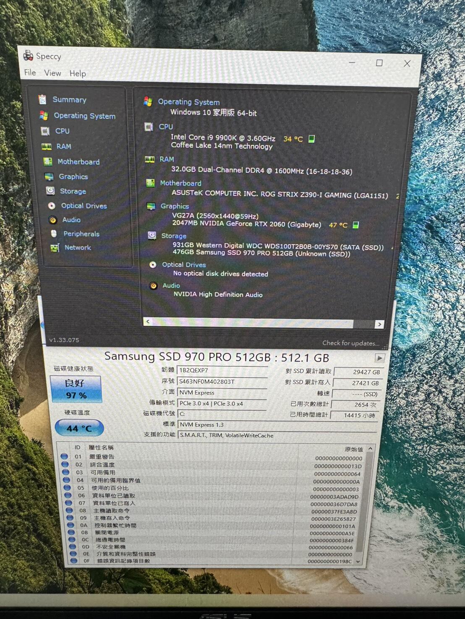The height and width of the screenshot is (619, 465).
Task: Click the memory icon beside the RAM heading
Action: (149, 159)
